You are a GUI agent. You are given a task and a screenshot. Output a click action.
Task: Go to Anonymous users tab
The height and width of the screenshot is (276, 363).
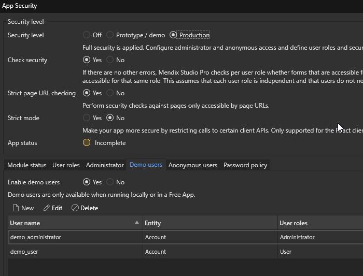click(x=192, y=165)
